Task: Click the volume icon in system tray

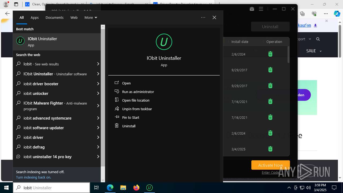Action: 308,188
